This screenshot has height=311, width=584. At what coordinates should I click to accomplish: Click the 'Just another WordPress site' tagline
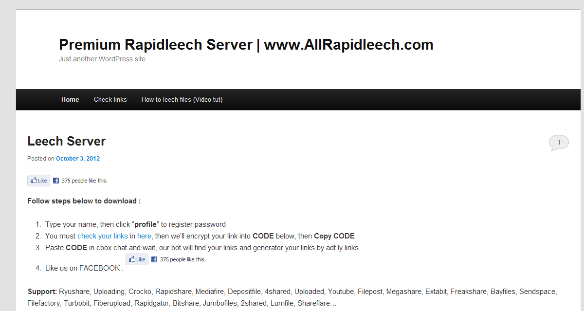102,59
